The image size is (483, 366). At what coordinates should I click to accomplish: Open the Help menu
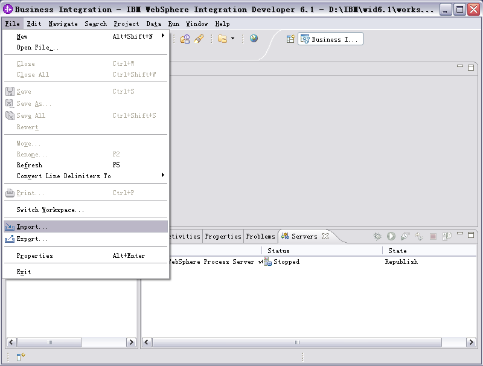pos(222,24)
